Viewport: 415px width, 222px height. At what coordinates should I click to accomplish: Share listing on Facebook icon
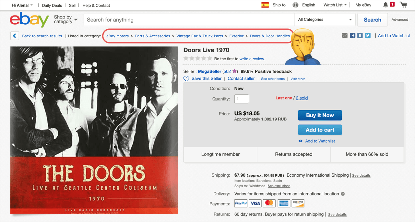[352, 36]
